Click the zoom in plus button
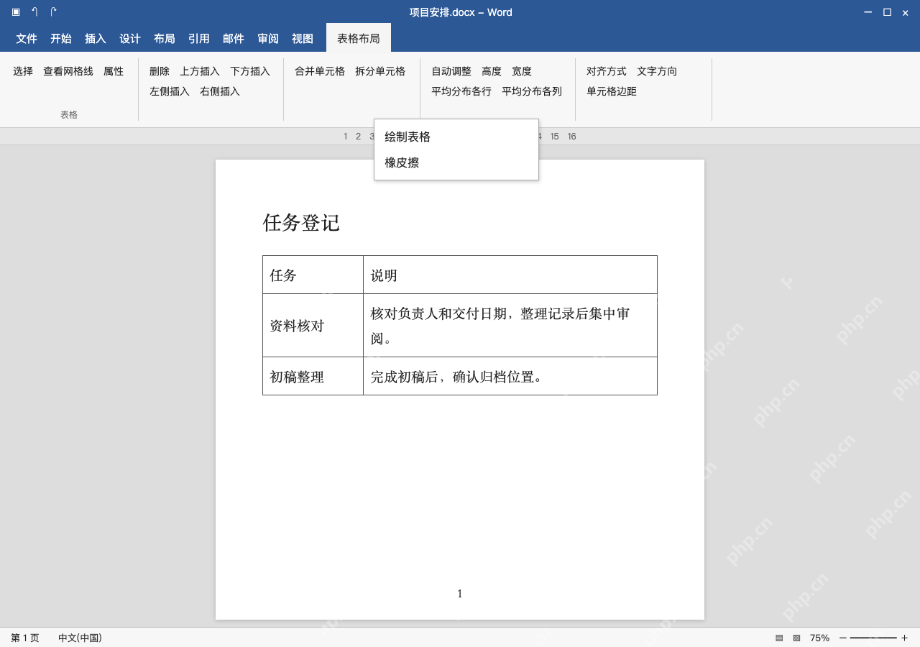Screen dimensions: 920x647 [x=904, y=638]
